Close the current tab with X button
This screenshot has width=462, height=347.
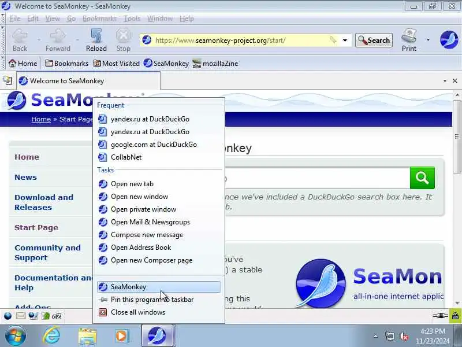point(454,81)
